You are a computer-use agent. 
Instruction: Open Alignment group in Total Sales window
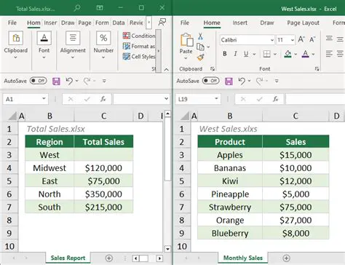point(73,45)
